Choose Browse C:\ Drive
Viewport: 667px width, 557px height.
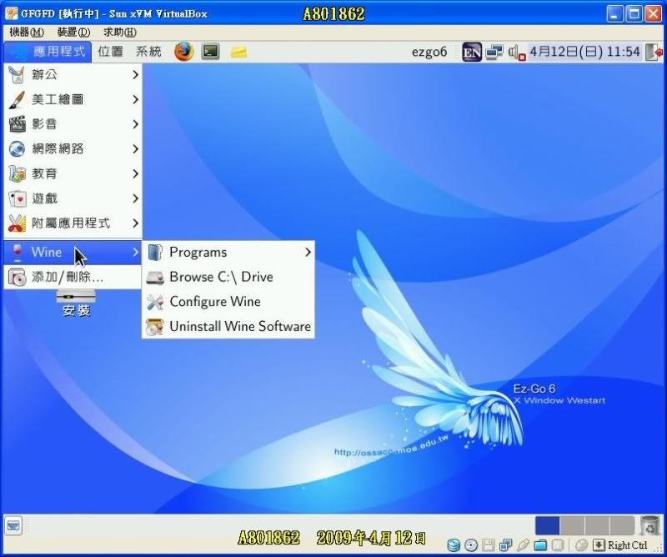[x=228, y=277]
